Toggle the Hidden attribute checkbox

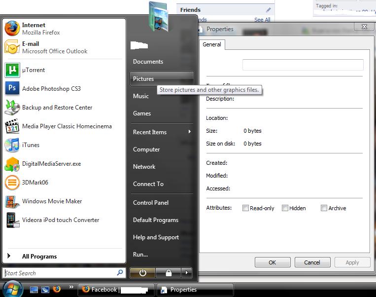[285, 208]
